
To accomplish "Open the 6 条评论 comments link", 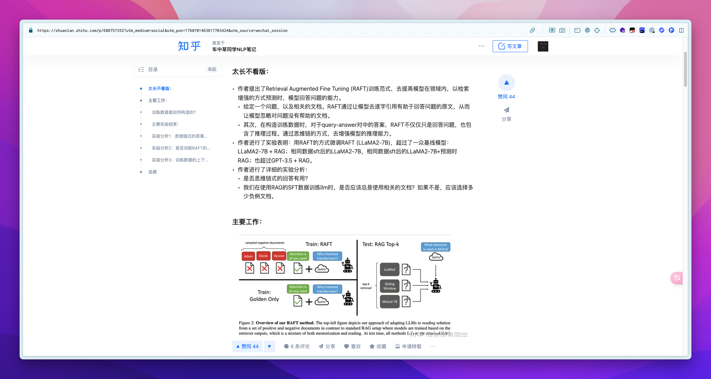I will tap(297, 346).
